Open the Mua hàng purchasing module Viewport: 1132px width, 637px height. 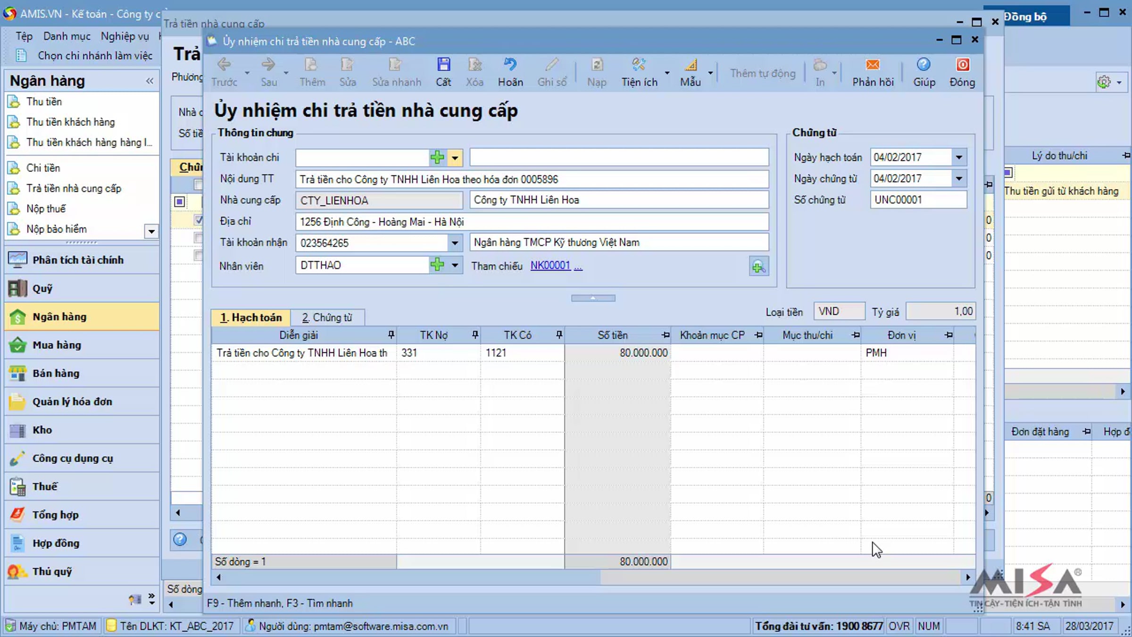pos(82,345)
